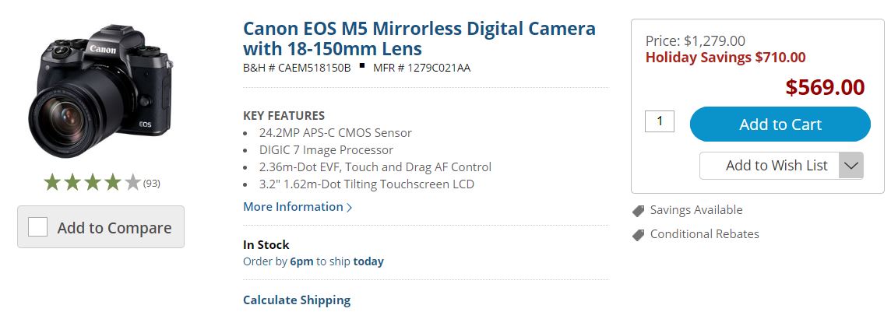Click the Add to Compare label
Image resolution: width=891 pixels, height=333 pixels.
coord(114,228)
